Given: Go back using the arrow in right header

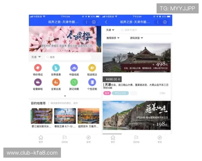Looking at the screenshot, I should 106,22.
